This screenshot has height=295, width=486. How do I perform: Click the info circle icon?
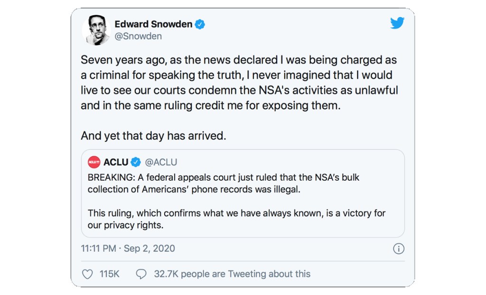(x=399, y=249)
